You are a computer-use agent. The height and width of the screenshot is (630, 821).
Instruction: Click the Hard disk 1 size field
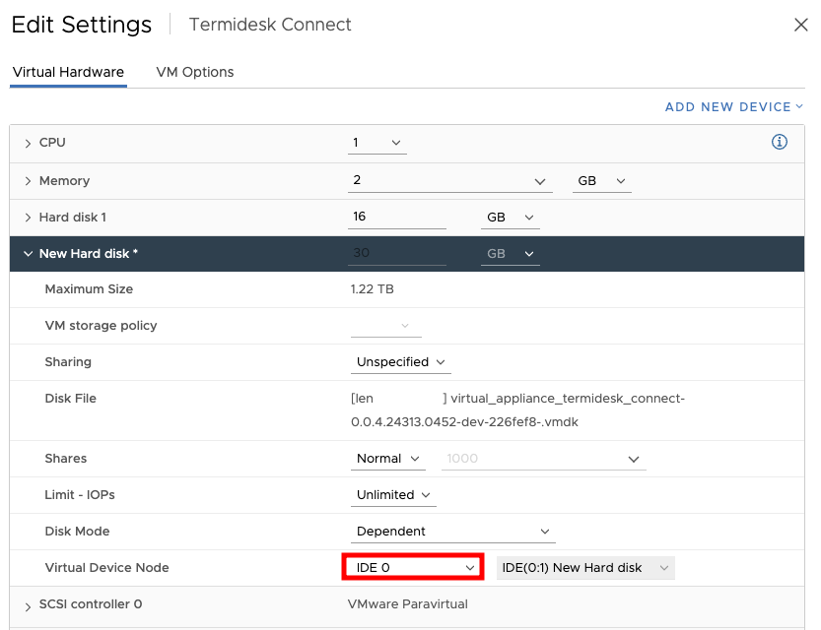pyautogui.click(x=397, y=217)
